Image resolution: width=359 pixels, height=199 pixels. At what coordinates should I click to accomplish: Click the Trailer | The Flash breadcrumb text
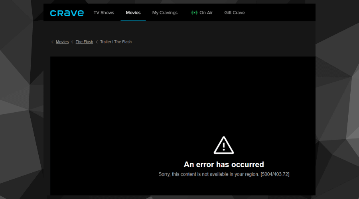[x=116, y=42]
